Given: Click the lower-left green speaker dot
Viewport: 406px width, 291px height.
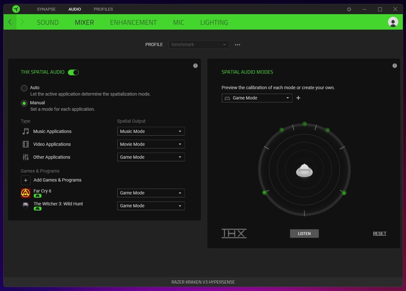Looking at the screenshot, I should 265,192.
